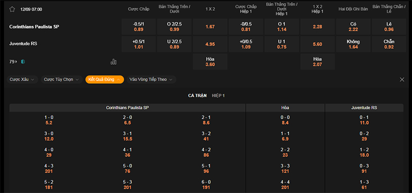Select the O 2/2.5 over odds 0.99
412x193 pixels.
point(175,27)
